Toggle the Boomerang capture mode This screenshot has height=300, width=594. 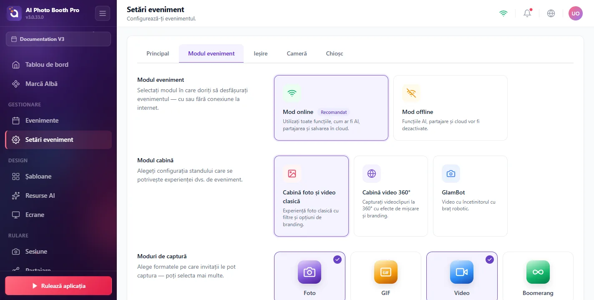point(538,276)
